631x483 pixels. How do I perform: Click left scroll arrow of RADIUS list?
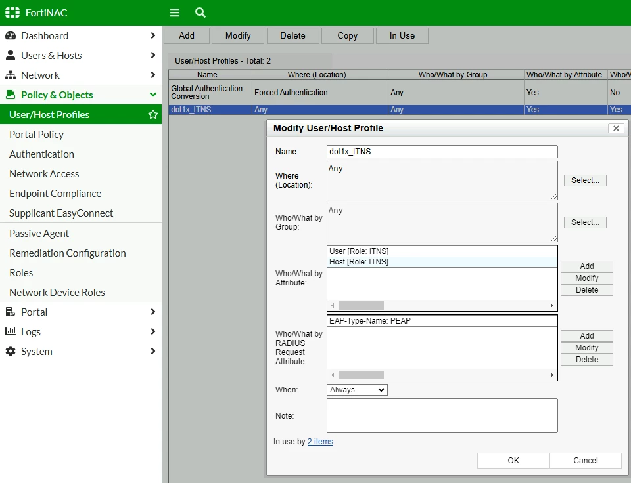coord(333,375)
